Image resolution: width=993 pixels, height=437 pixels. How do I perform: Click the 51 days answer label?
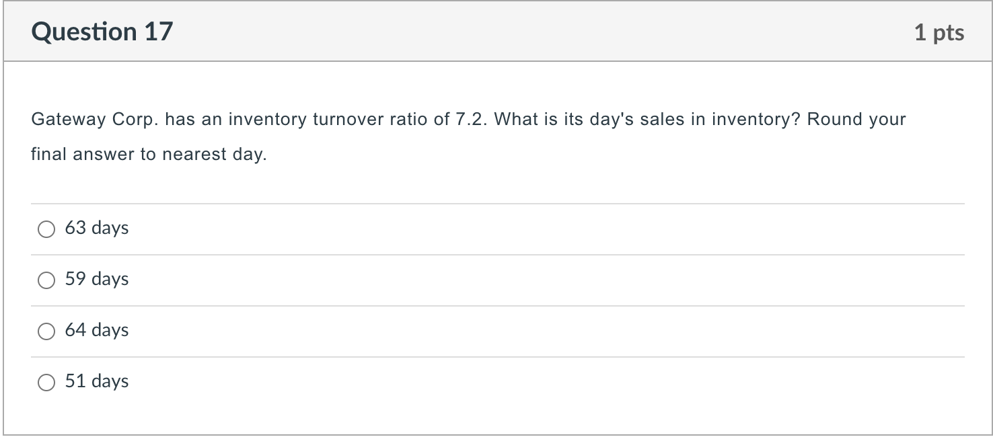coord(97,381)
